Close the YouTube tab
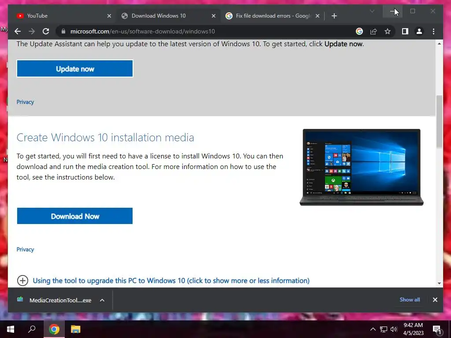Viewport: 451px width, 338px height. pyautogui.click(x=109, y=16)
